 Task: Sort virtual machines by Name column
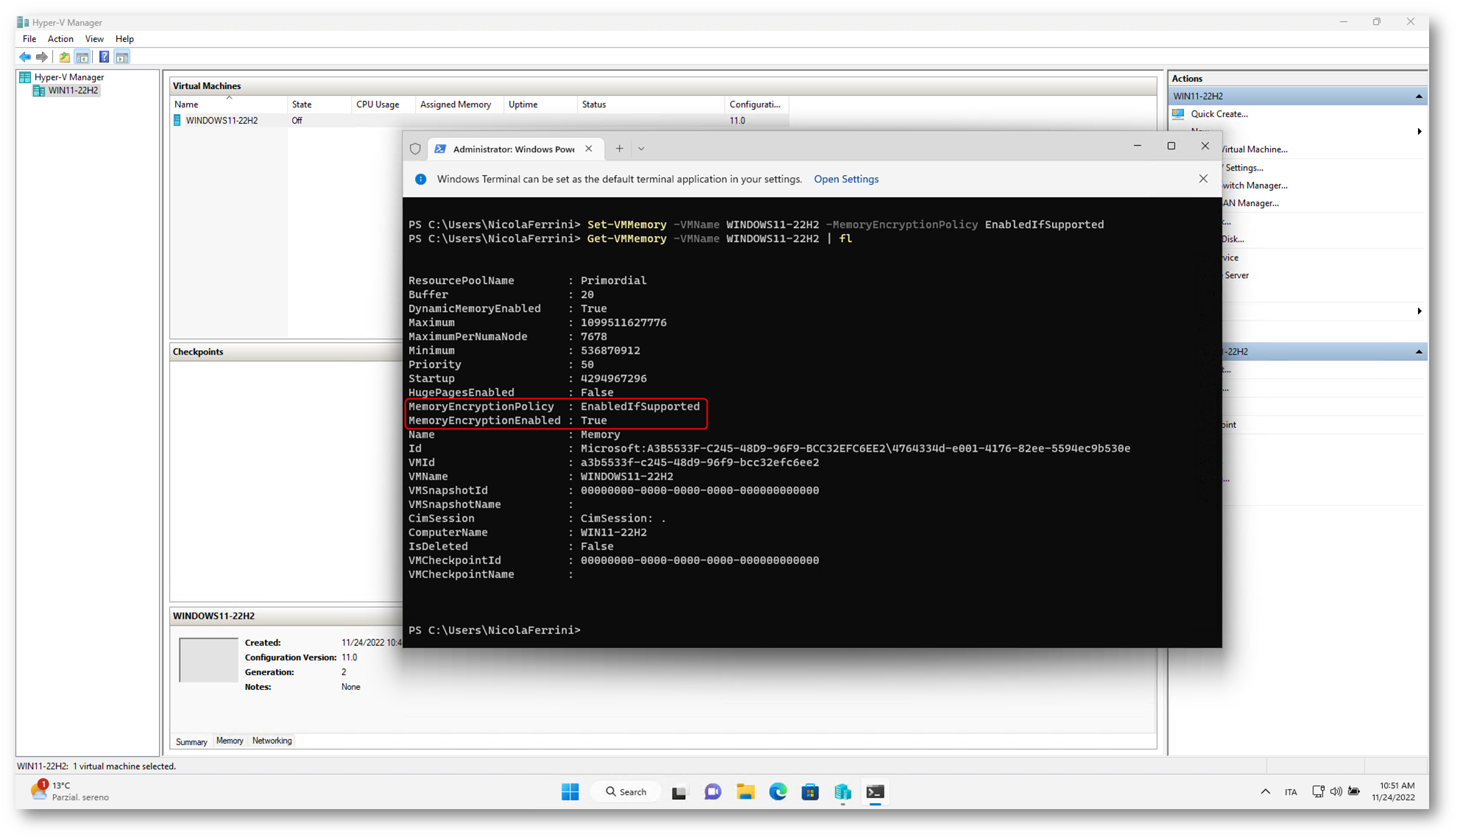click(228, 104)
